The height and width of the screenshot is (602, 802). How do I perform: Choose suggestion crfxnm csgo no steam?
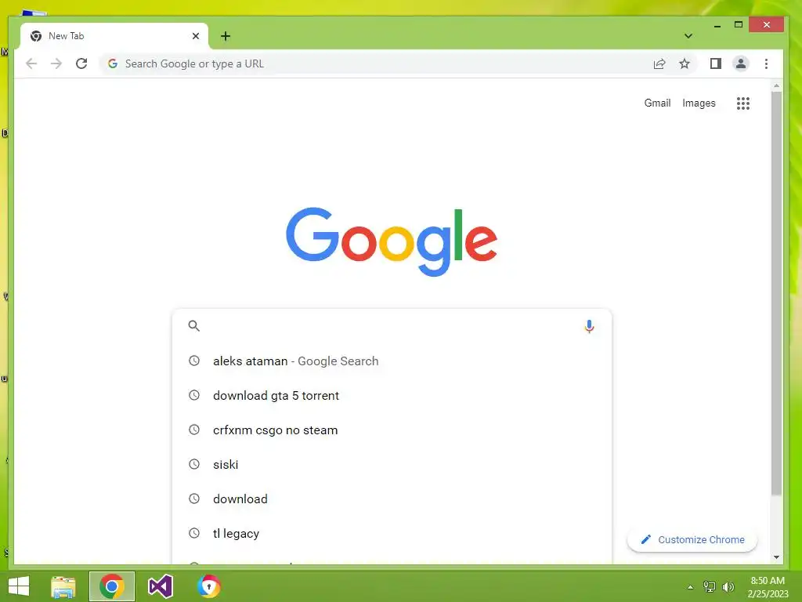[x=392, y=430]
